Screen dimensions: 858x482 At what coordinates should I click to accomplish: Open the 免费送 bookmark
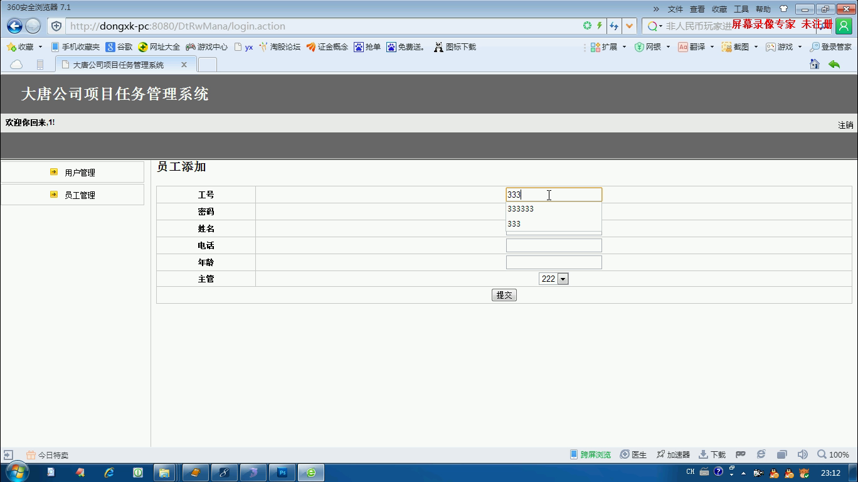(x=406, y=47)
